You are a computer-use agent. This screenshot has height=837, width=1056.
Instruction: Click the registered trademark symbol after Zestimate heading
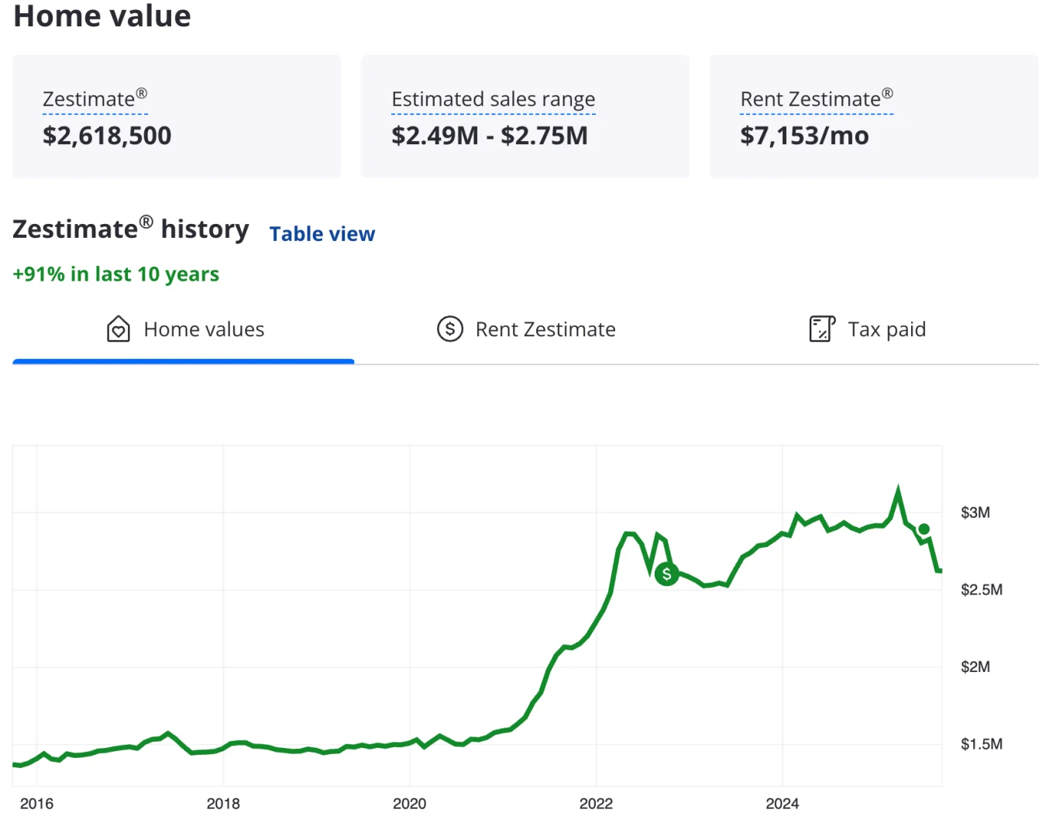146,223
